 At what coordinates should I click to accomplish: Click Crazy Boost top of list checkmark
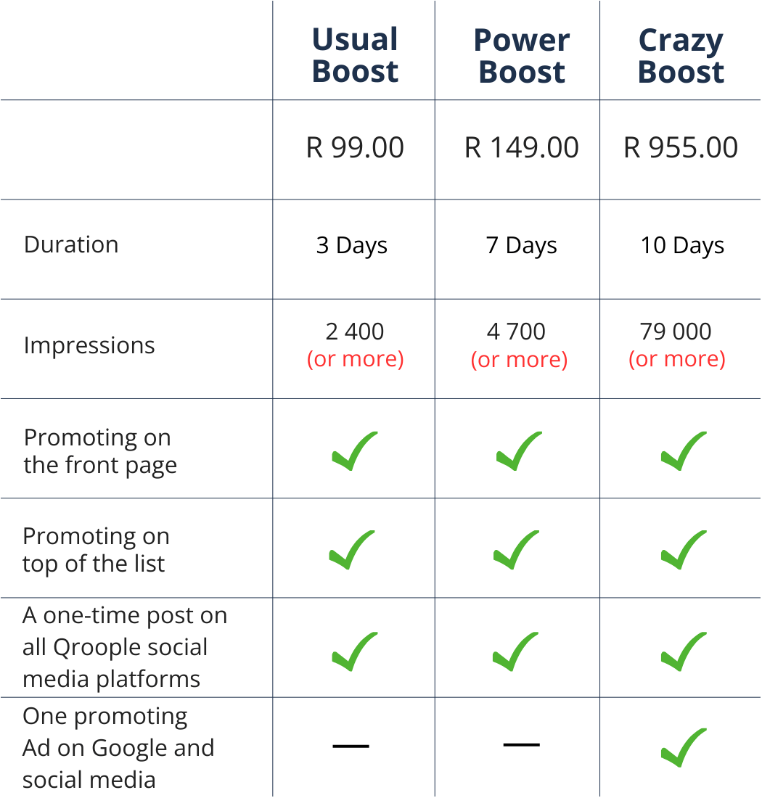pyautogui.click(x=683, y=550)
